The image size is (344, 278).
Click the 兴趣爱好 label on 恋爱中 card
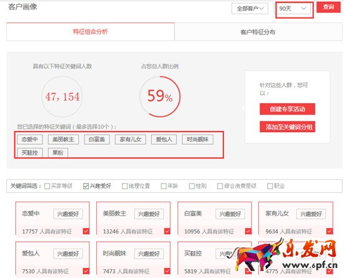point(68,214)
